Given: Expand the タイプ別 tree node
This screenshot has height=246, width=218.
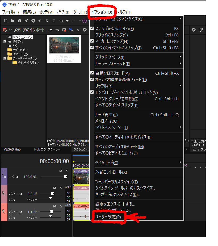Looking at the screenshot, I should tap(5, 41).
